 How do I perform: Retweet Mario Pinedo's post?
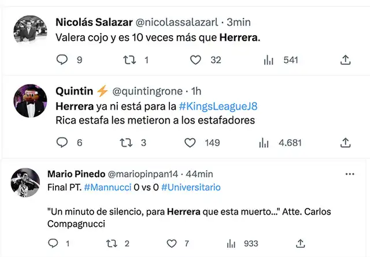[113, 244]
